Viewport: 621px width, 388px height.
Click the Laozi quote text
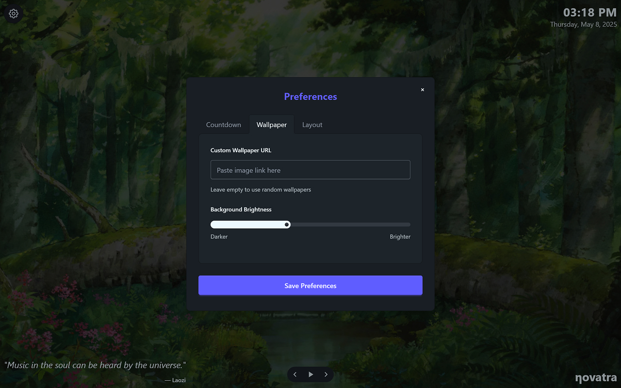click(95, 365)
